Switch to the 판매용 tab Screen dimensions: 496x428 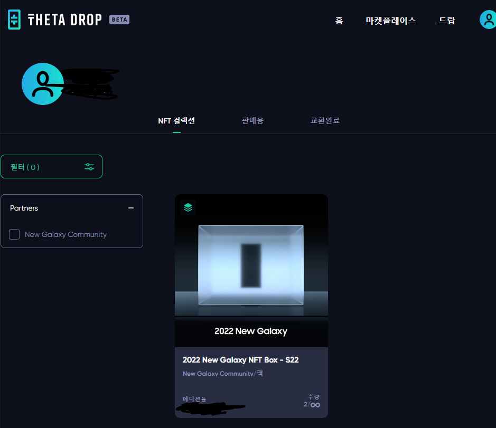pos(252,121)
